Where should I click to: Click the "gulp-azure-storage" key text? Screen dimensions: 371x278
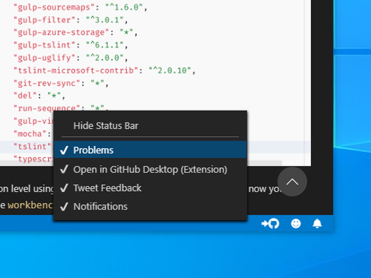62,32
